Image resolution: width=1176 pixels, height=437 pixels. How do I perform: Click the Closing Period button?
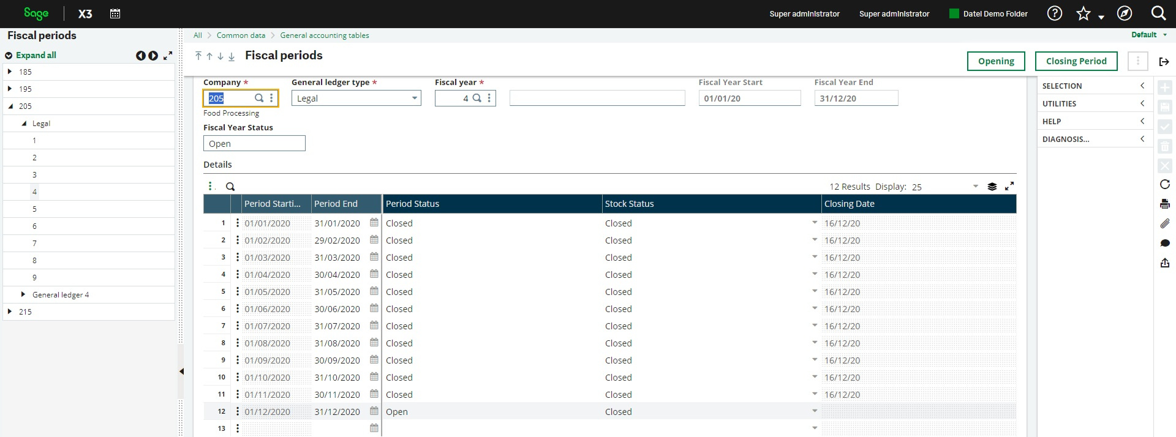point(1076,61)
